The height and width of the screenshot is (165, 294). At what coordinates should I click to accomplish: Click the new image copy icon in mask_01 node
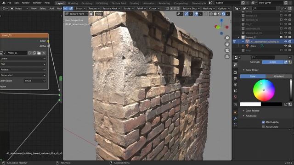pos(34,53)
